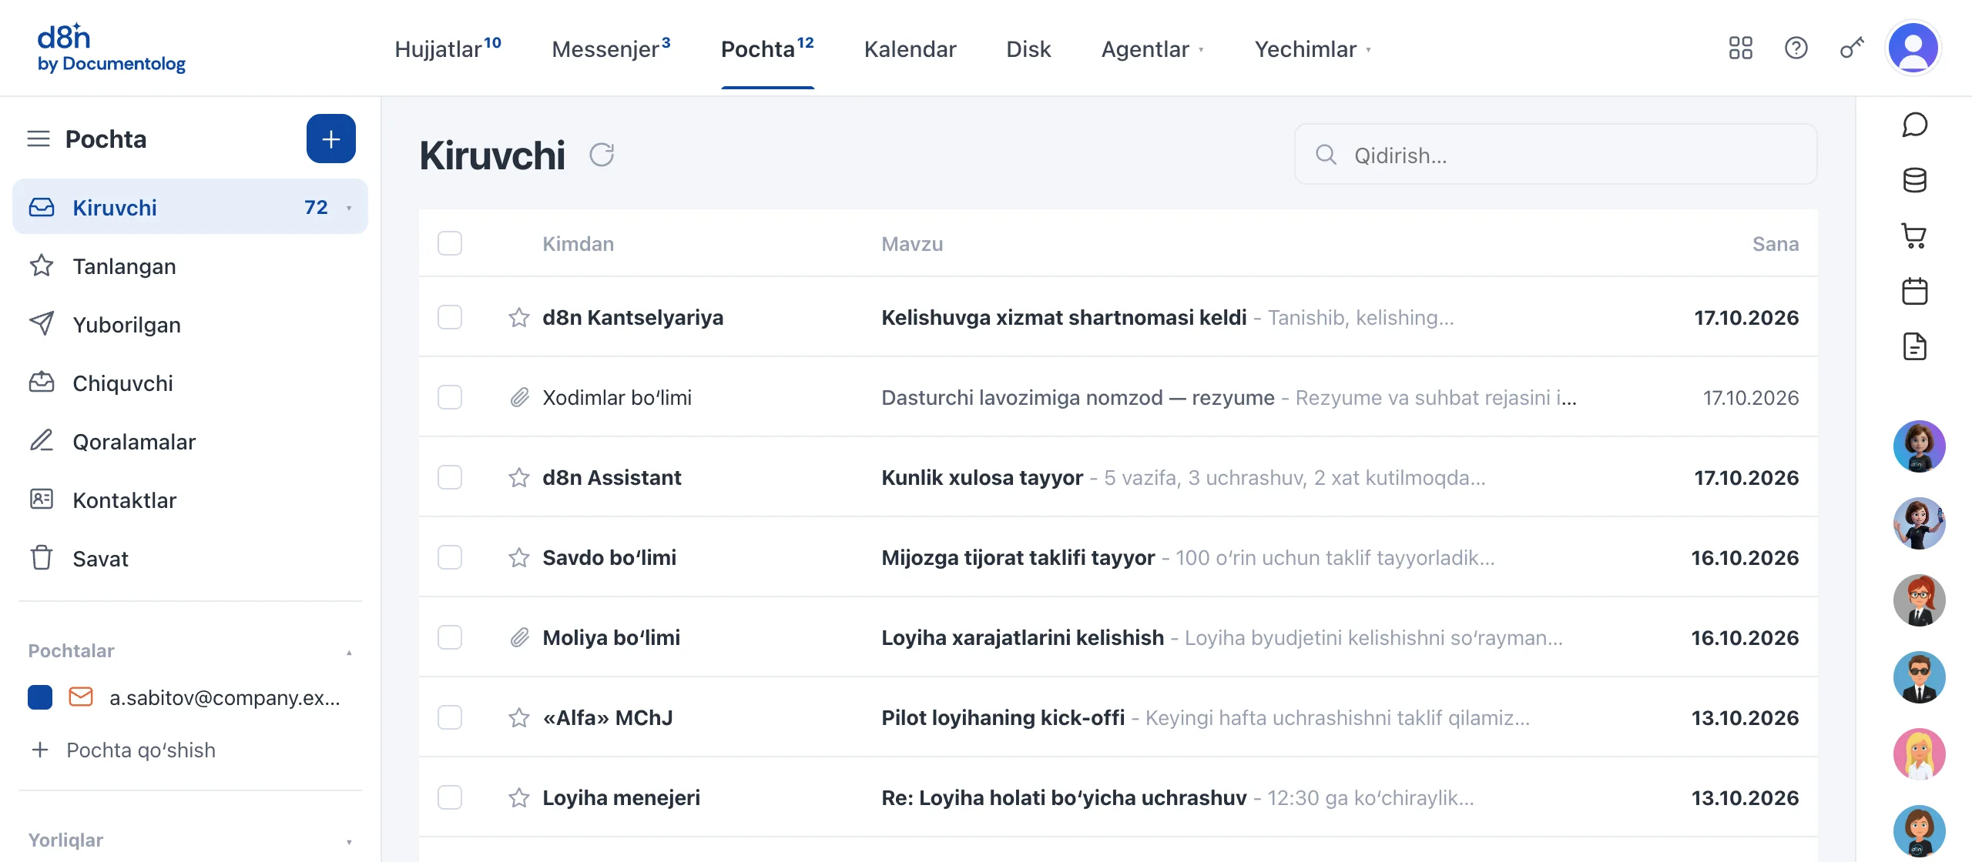Check the Loyiha menejeri email checkbox
1972x862 pixels.
(x=450, y=797)
